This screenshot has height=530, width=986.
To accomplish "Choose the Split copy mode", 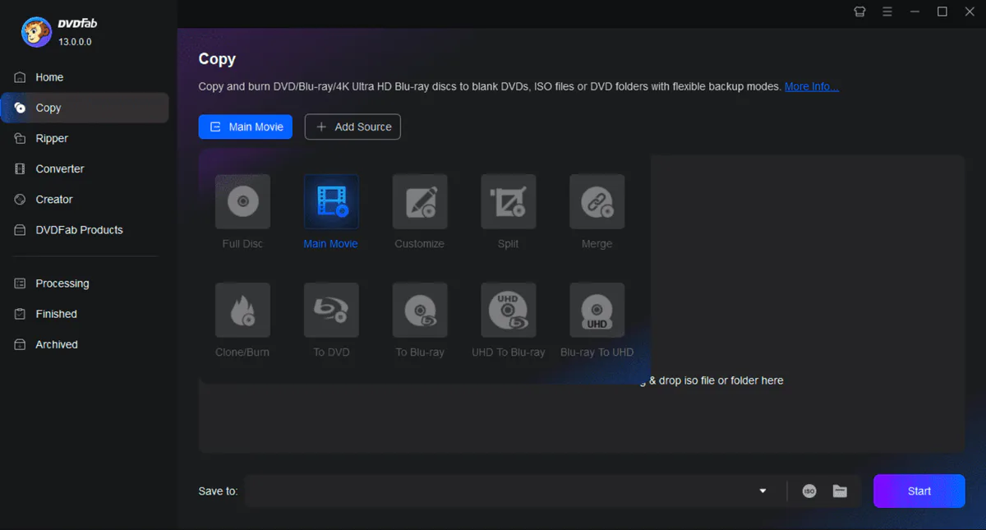I will pos(508,201).
